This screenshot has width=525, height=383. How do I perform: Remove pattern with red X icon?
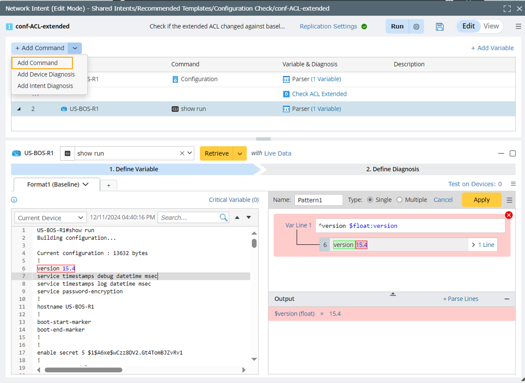pyautogui.click(x=509, y=215)
